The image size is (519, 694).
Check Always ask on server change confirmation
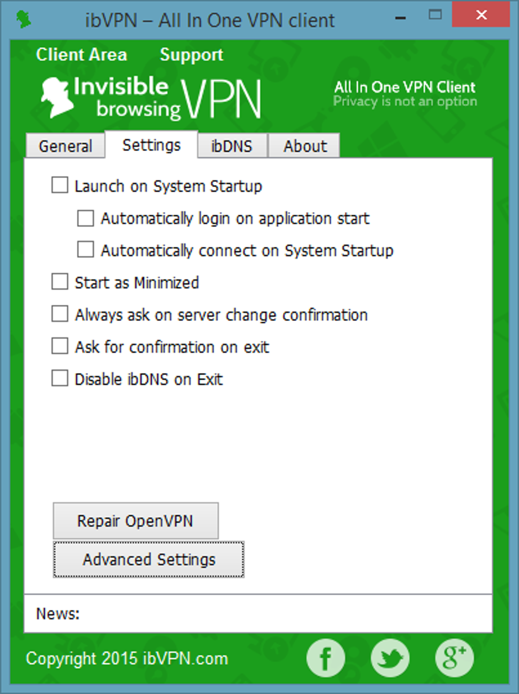60,314
